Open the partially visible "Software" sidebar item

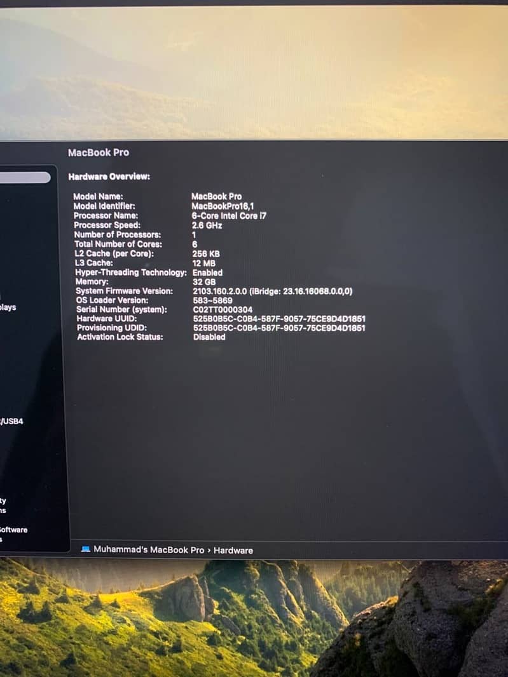[13, 530]
